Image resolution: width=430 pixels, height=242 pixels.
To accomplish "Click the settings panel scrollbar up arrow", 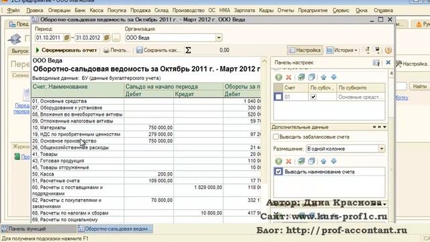I will click(x=391, y=73).
